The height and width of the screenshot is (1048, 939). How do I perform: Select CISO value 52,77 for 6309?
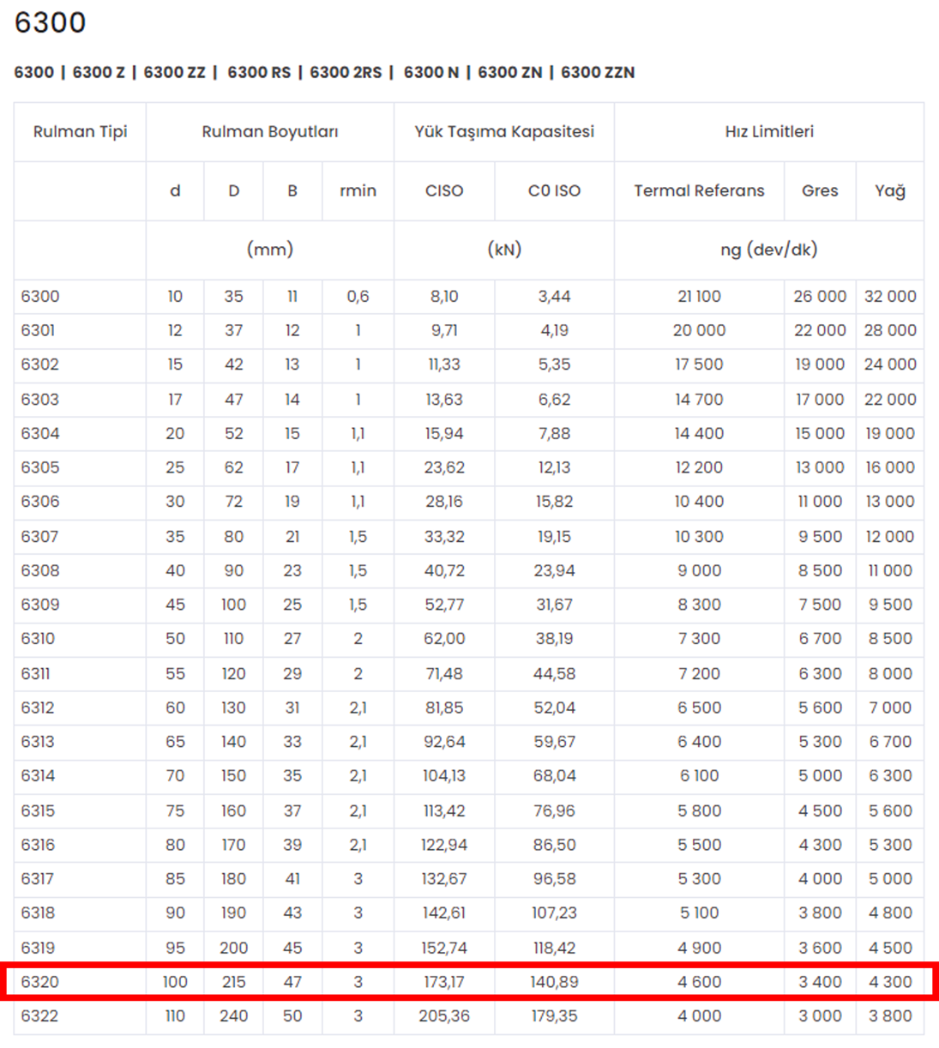coord(444,605)
